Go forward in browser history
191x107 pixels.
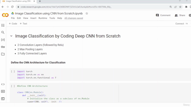coord(7,7)
